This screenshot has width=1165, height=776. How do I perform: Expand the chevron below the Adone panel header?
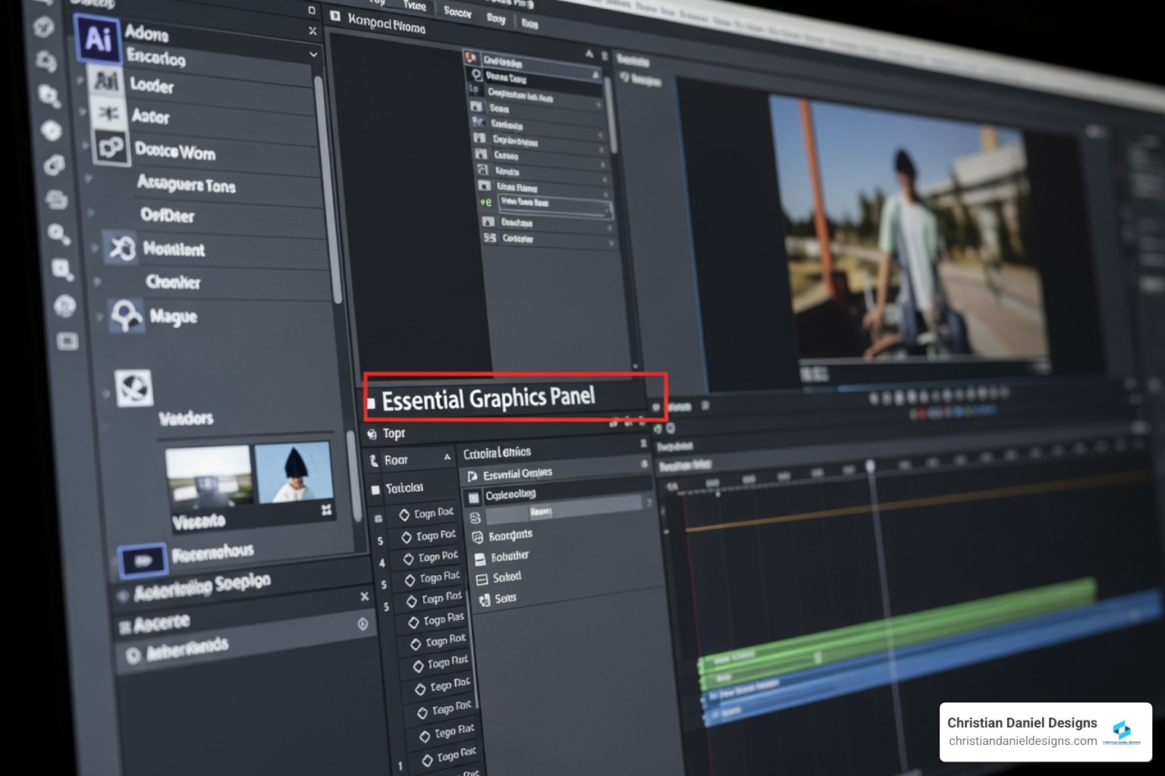point(312,55)
